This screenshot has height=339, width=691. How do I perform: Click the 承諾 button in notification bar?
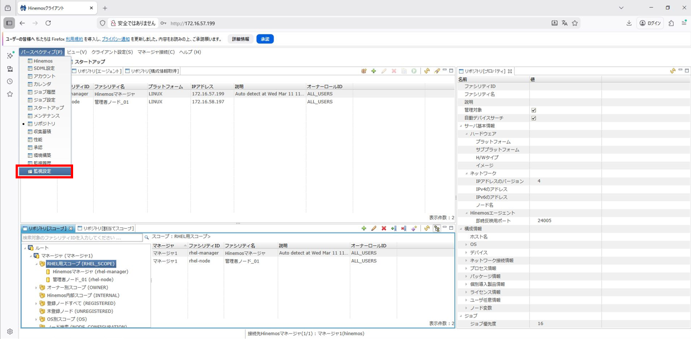[265, 39]
